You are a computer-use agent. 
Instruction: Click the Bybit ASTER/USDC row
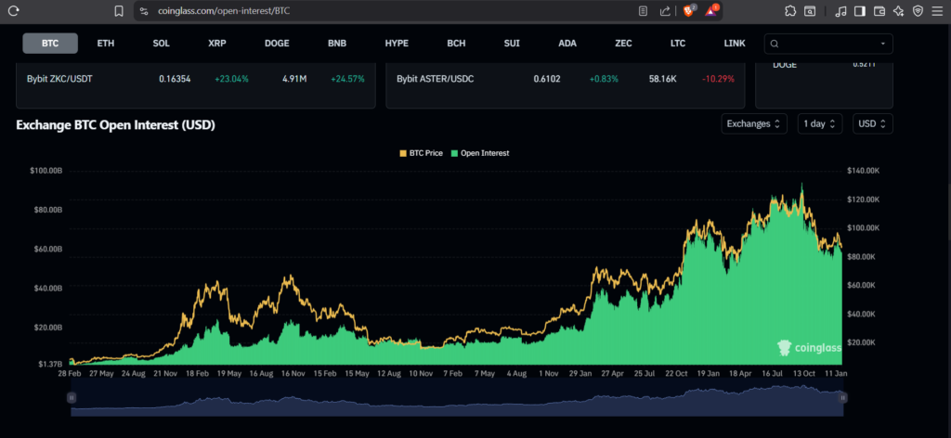coord(565,79)
